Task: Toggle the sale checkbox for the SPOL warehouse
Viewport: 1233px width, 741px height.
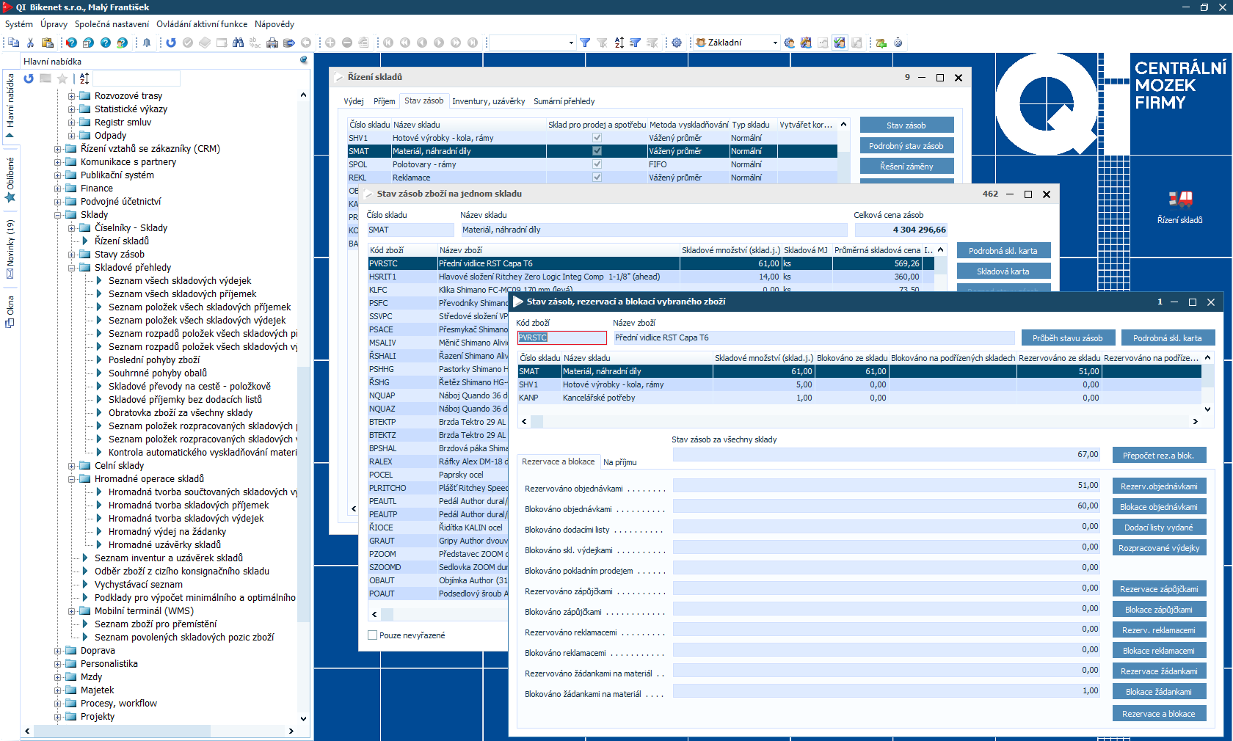Action: point(597,164)
